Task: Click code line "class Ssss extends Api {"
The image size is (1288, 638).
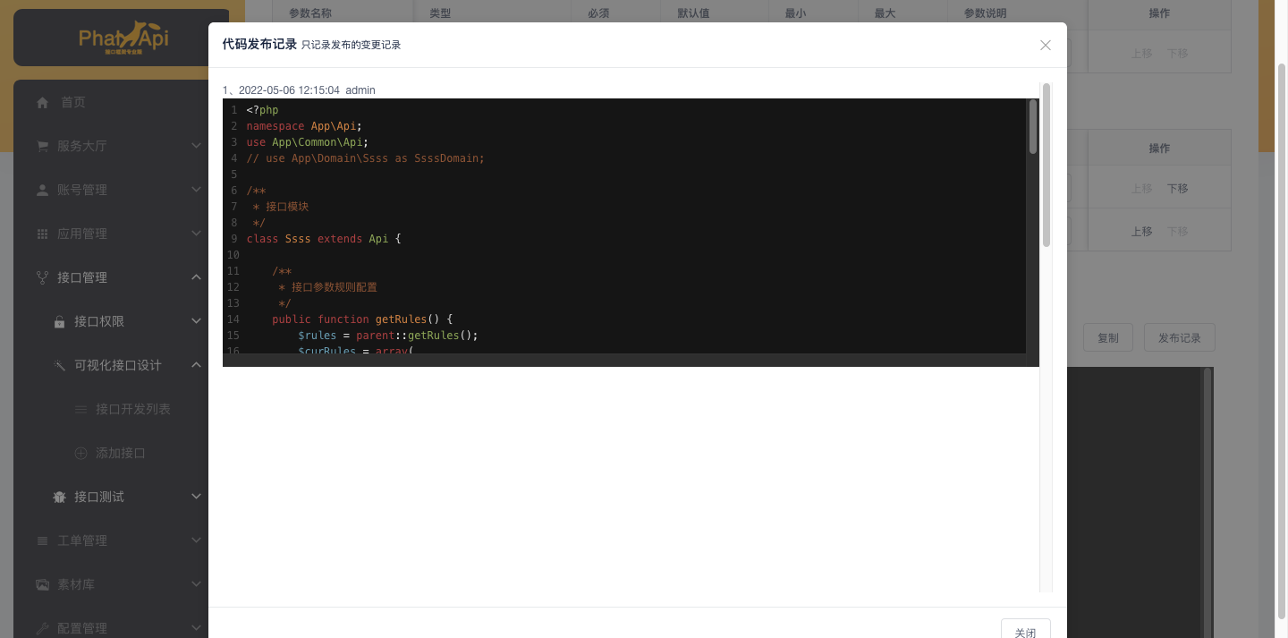Action: tap(324, 239)
